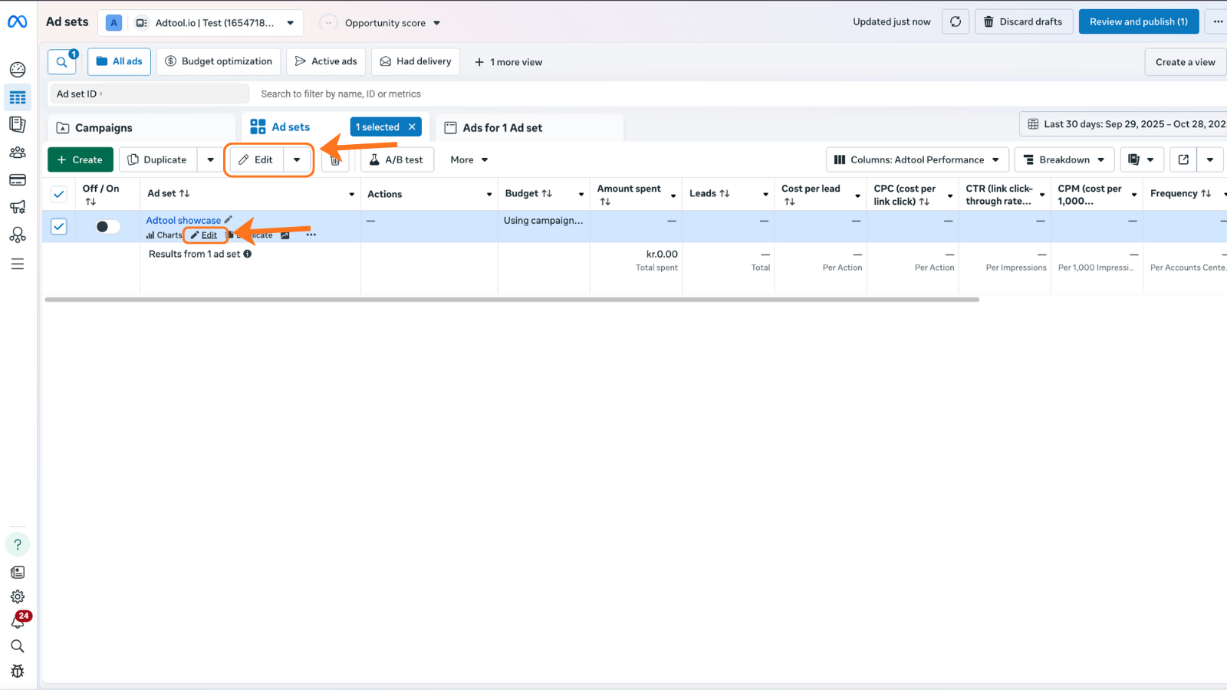
Task: Delete selected ad set with trash icon
Action: 335,159
